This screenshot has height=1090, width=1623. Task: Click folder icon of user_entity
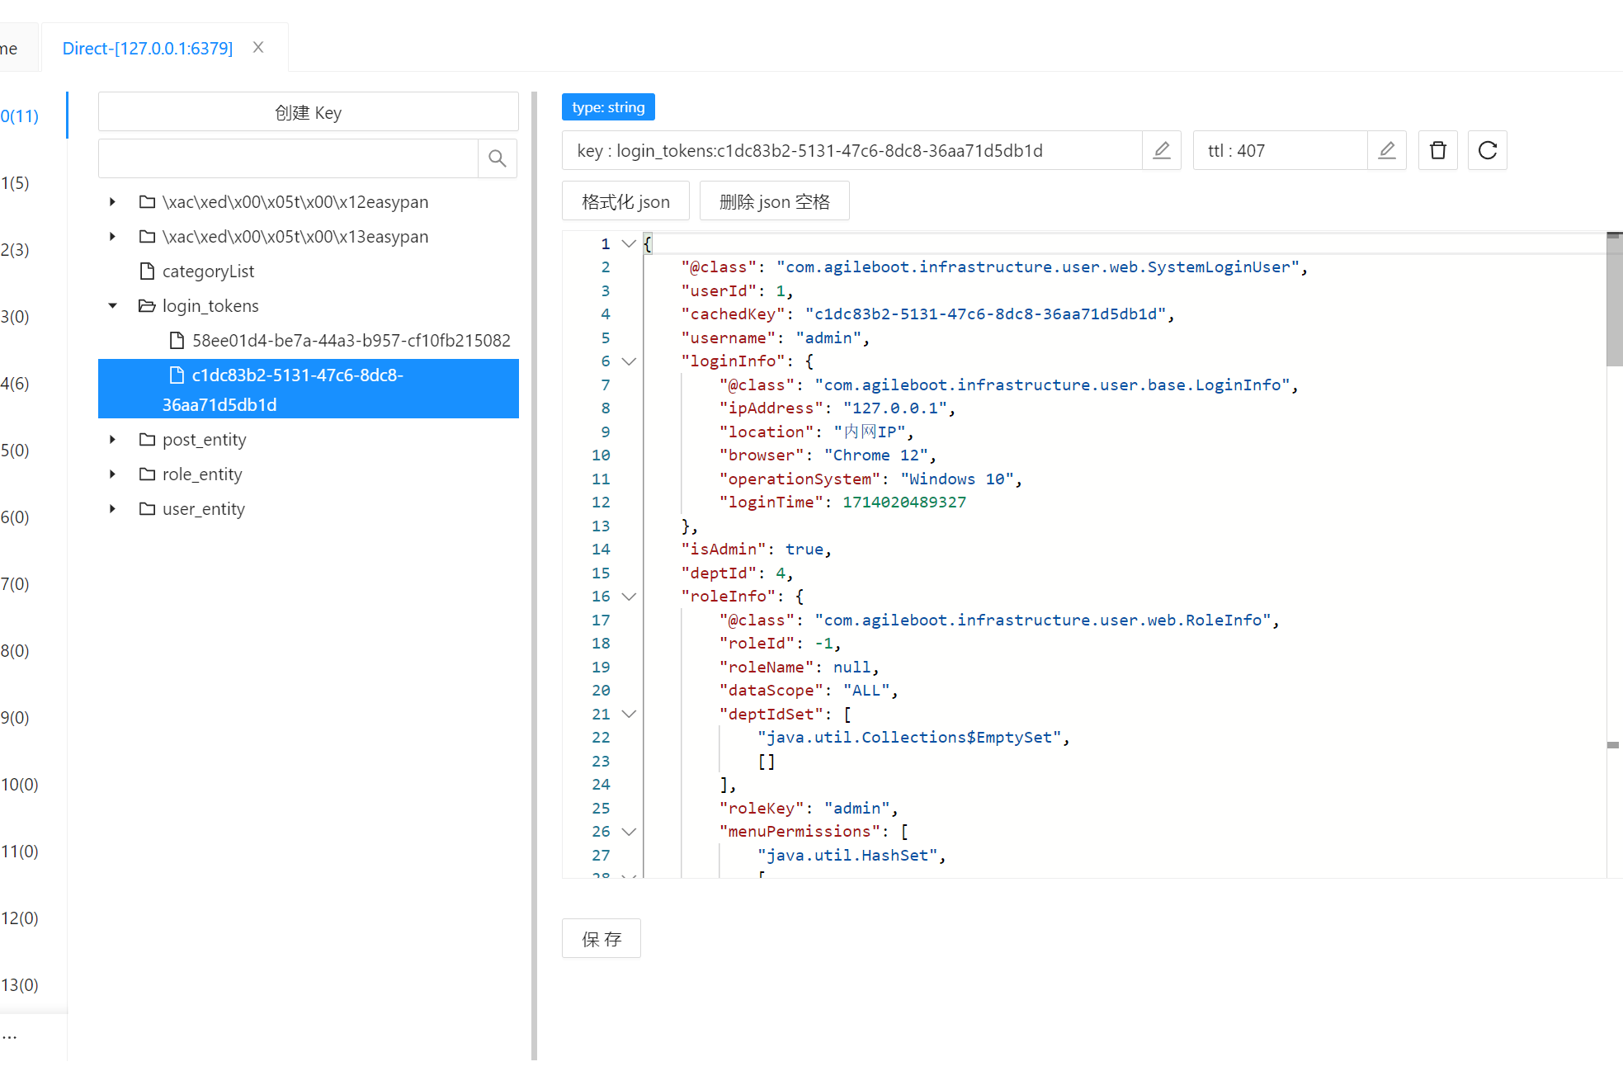pyautogui.click(x=148, y=508)
